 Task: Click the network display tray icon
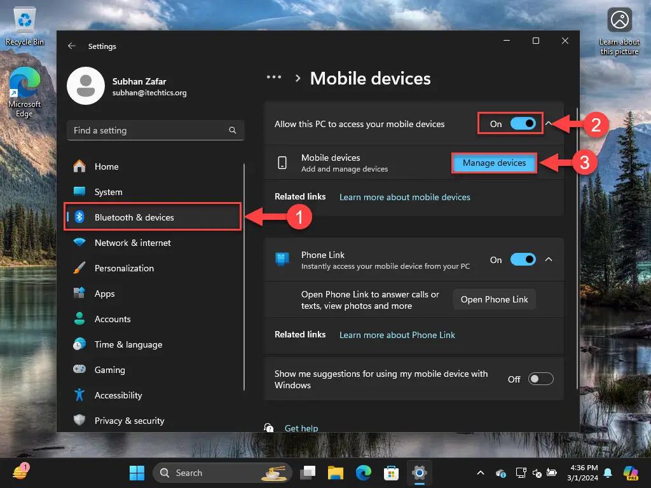pos(521,473)
